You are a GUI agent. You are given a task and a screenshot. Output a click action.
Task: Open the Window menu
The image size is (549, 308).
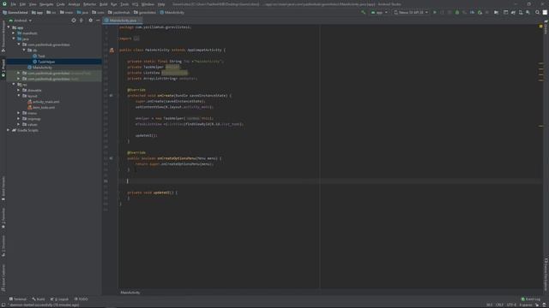click(x=148, y=4)
